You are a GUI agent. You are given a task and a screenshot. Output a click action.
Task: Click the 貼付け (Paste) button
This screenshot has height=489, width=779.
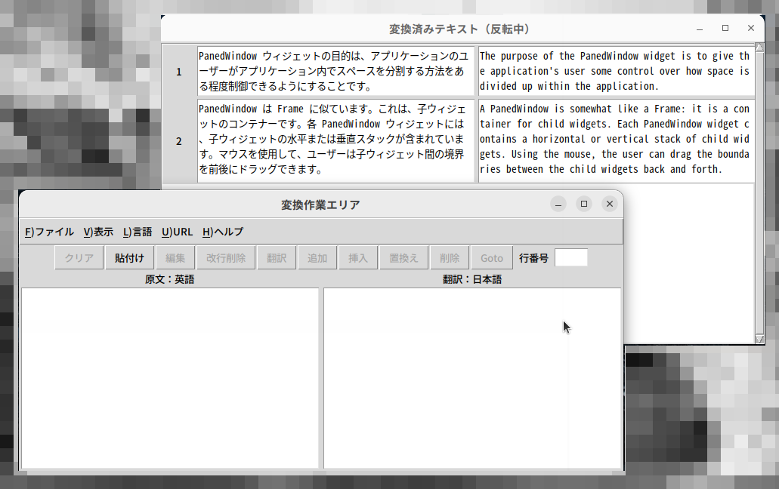(x=129, y=258)
